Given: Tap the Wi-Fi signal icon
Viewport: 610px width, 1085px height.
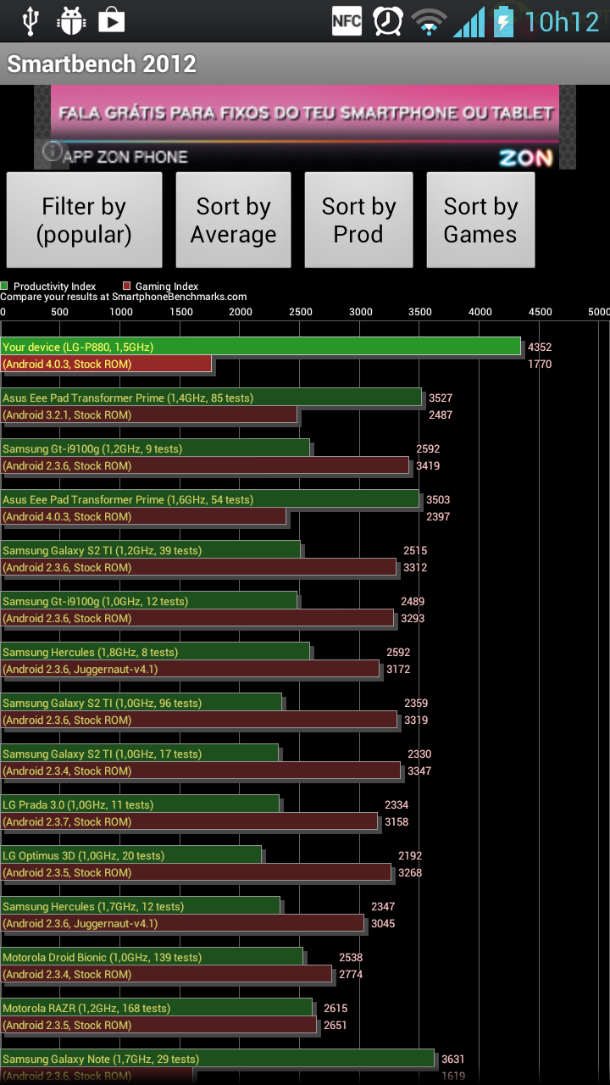Looking at the screenshot, I should (x=429, y=23).
